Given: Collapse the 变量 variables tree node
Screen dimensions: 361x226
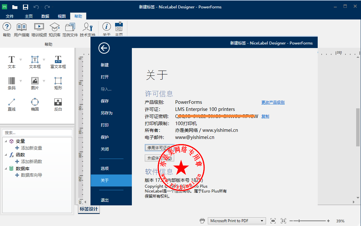Looking at the screenshot, I should click(6, 141).
